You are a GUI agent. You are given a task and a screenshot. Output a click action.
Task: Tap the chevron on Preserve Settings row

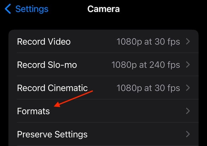(x=188, y=134)
